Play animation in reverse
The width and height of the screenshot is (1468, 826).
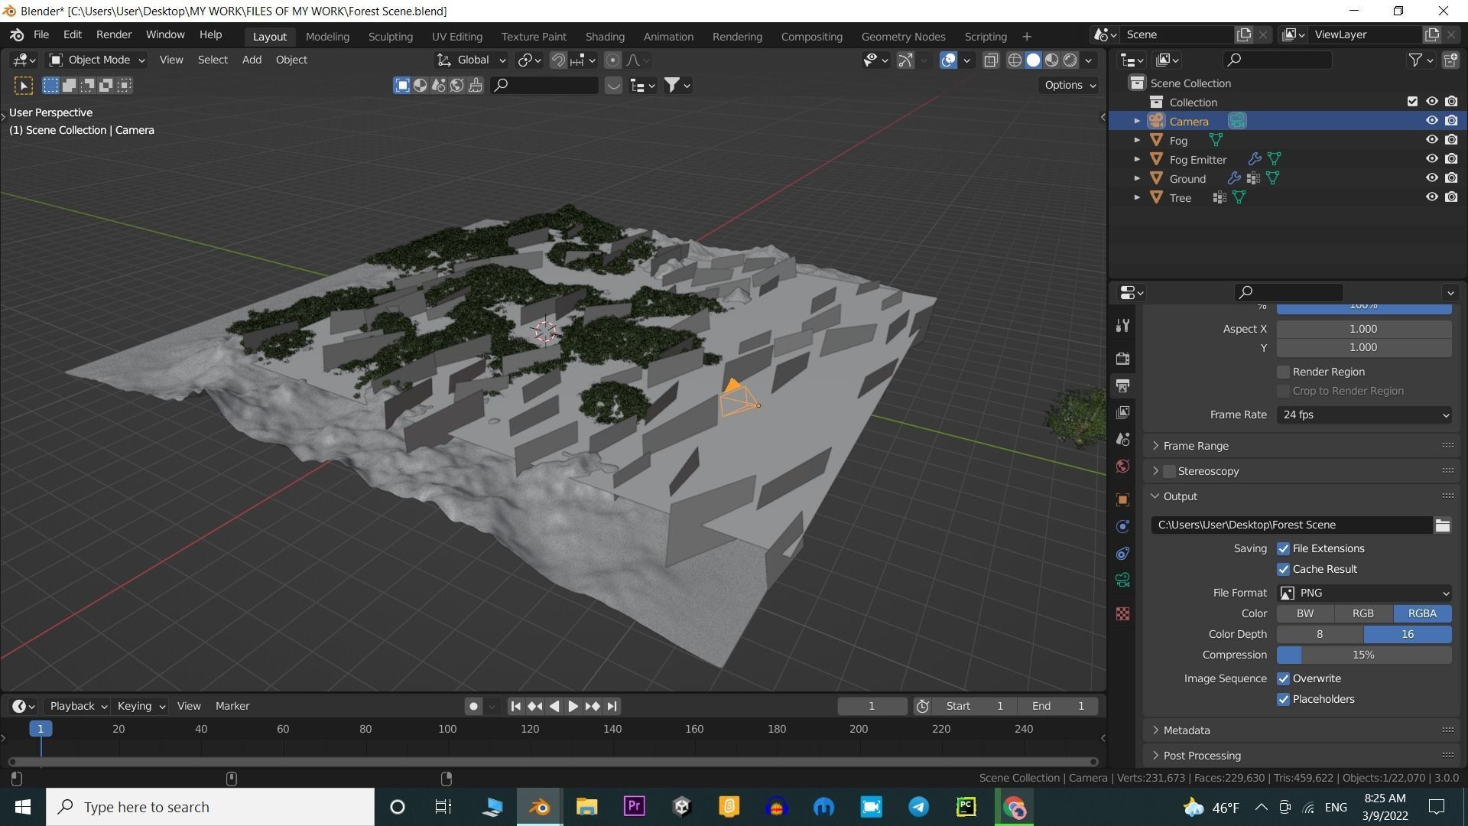click(554, 706)
